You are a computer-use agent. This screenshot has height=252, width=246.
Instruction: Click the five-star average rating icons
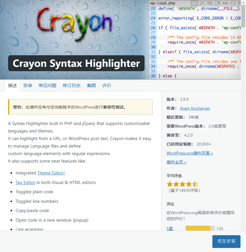coord(183,184)
